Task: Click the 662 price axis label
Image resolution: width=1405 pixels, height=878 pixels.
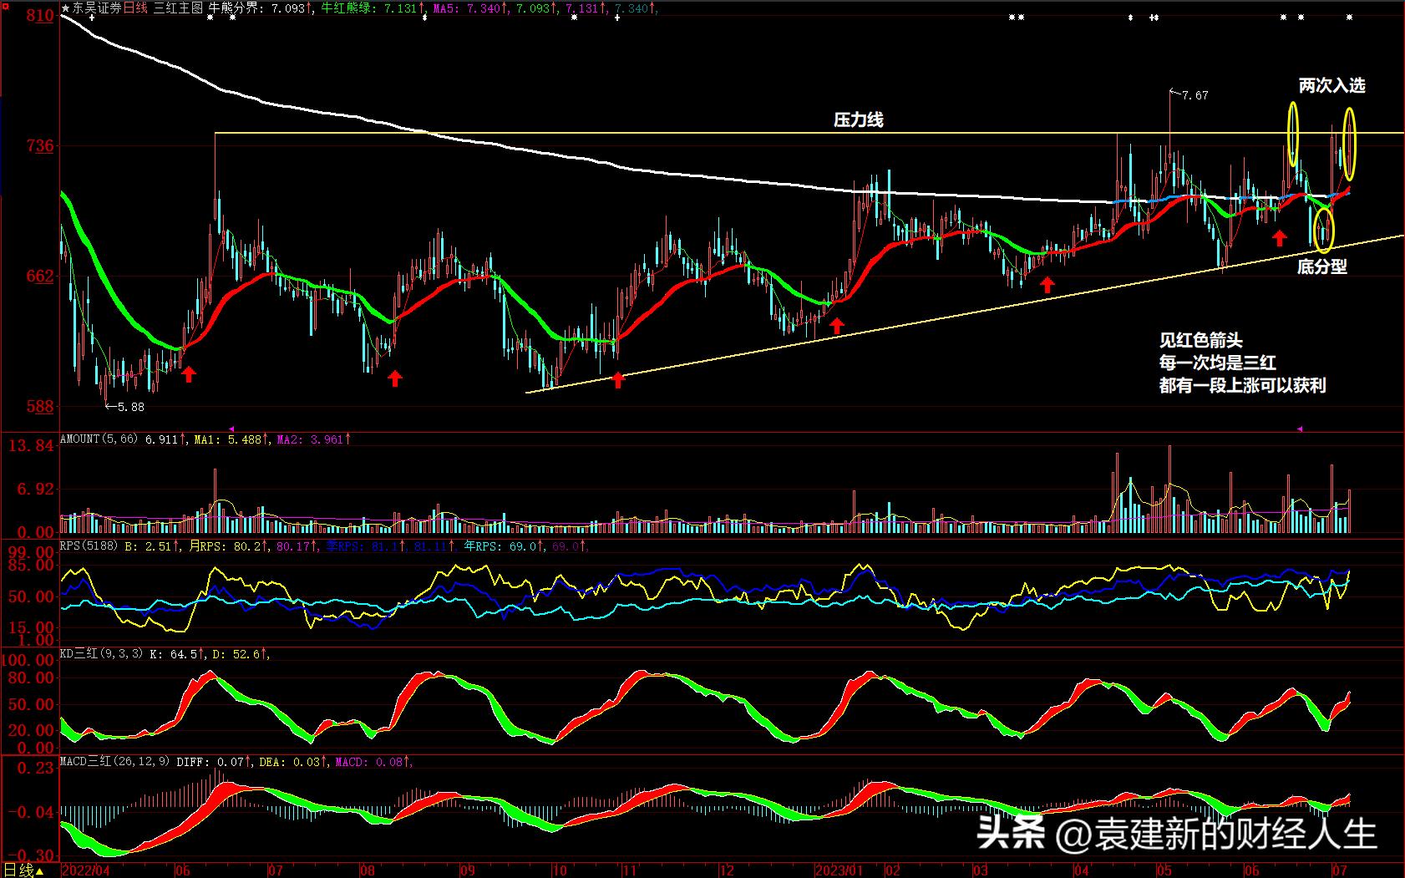Action: pos(39,276)
